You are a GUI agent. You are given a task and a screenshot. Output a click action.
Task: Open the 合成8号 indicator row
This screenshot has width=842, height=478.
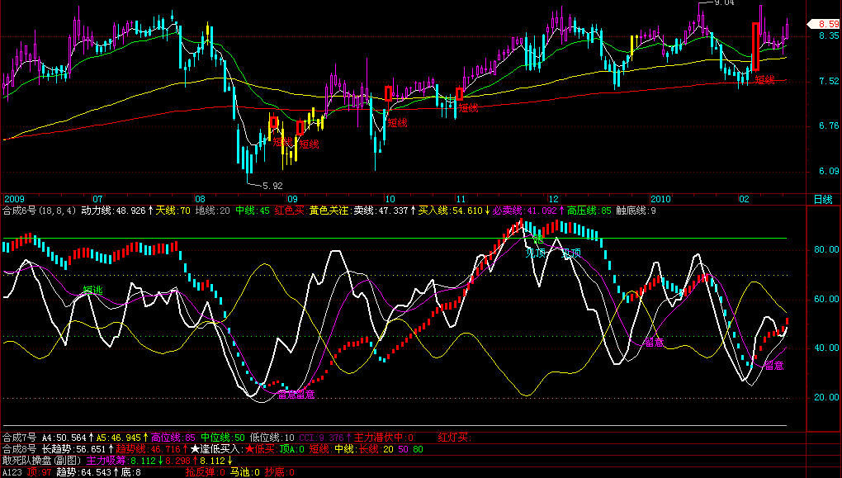19,448
